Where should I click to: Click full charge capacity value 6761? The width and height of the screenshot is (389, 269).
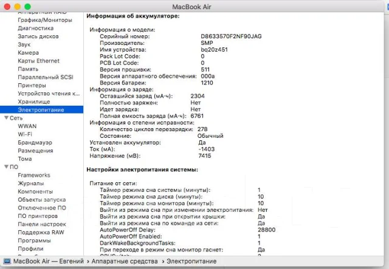[x=197, y=116]
